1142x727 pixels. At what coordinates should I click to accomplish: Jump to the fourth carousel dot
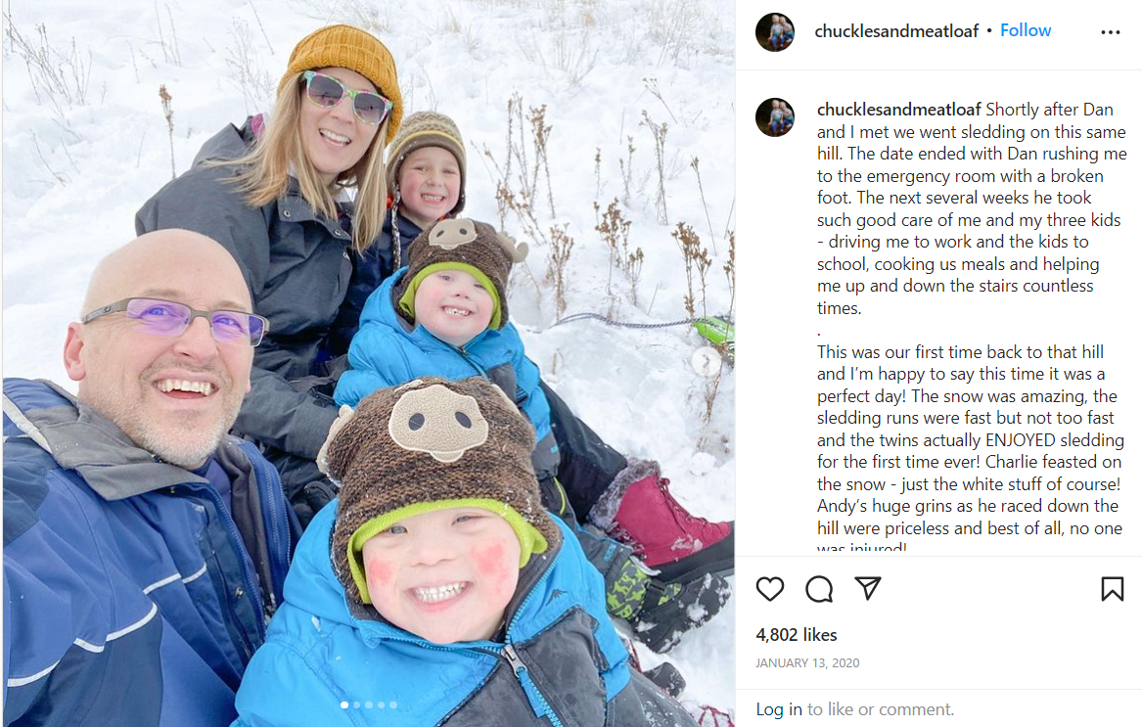[x=381, y=704]
